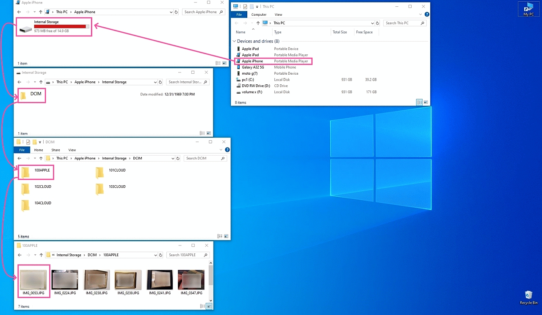542x315 pixels.
Task: Open the Recycle Bin desktop icon
Action: pos(528,298)
